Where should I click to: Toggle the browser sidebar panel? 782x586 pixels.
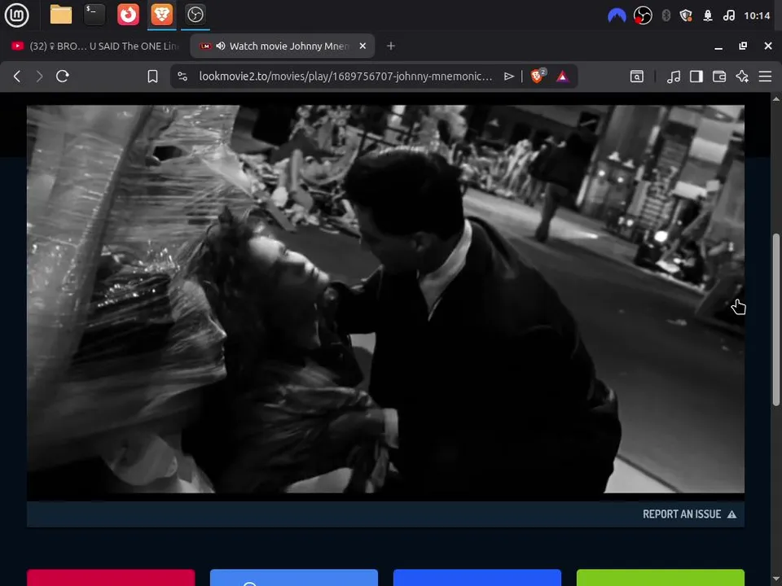(696, 77)
